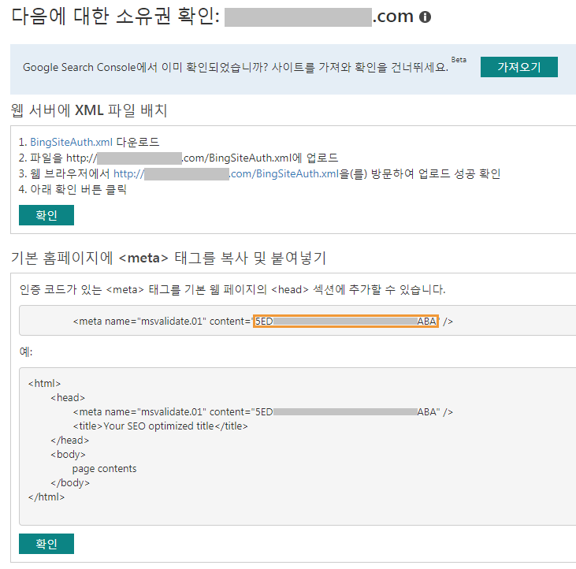Image resolution: width=576 pixels, height=569 pixels.
Task: Click 확인 button under XML file section
Action: (x=46, y=215)
